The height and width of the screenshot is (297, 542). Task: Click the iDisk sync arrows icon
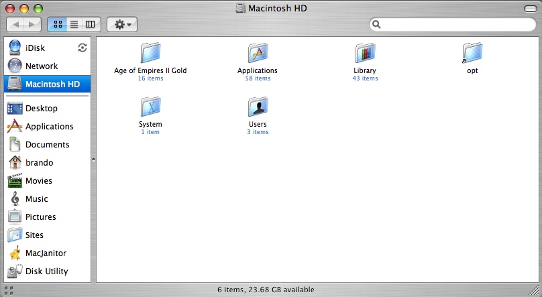(x=83, y=48)
